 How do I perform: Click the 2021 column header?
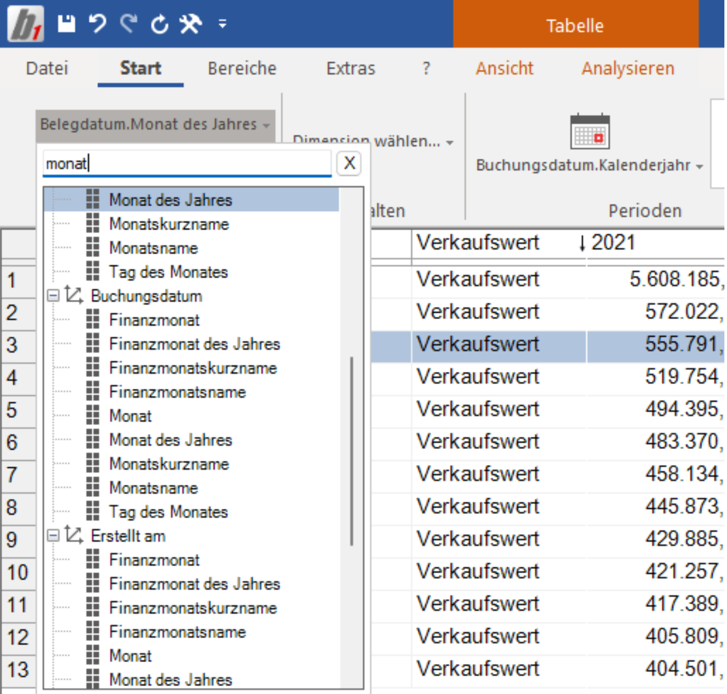[x=656, y=243]
